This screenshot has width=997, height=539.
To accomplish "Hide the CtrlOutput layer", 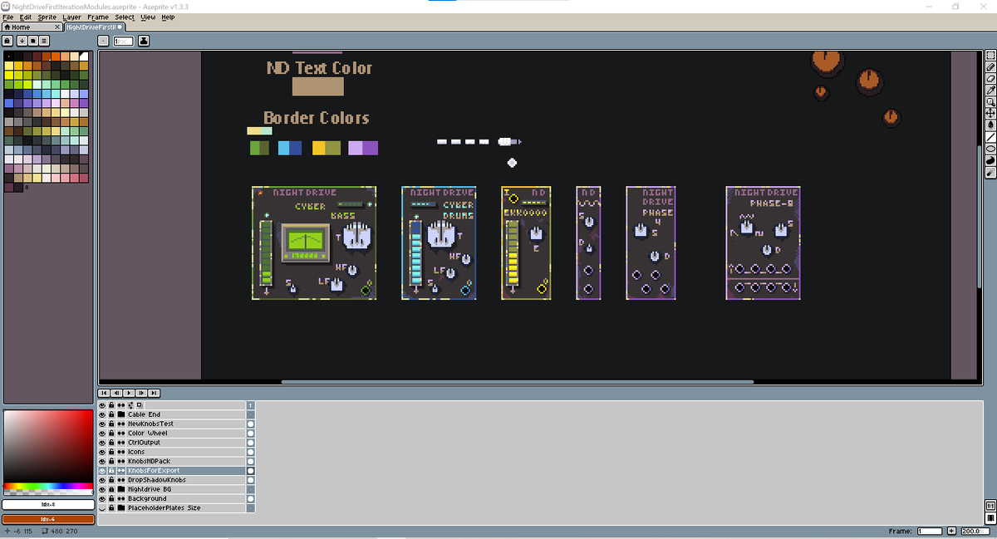I will (102, 443).
